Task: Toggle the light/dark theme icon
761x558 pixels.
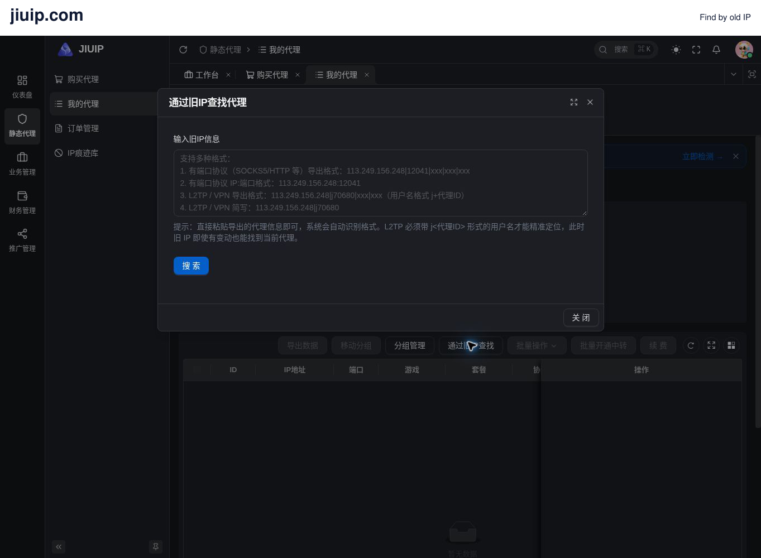Action: click(x=676, y=50)
